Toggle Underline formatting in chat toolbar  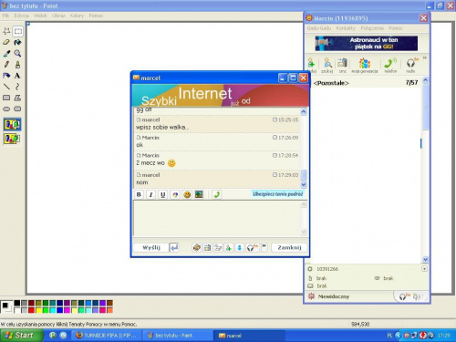163,194
